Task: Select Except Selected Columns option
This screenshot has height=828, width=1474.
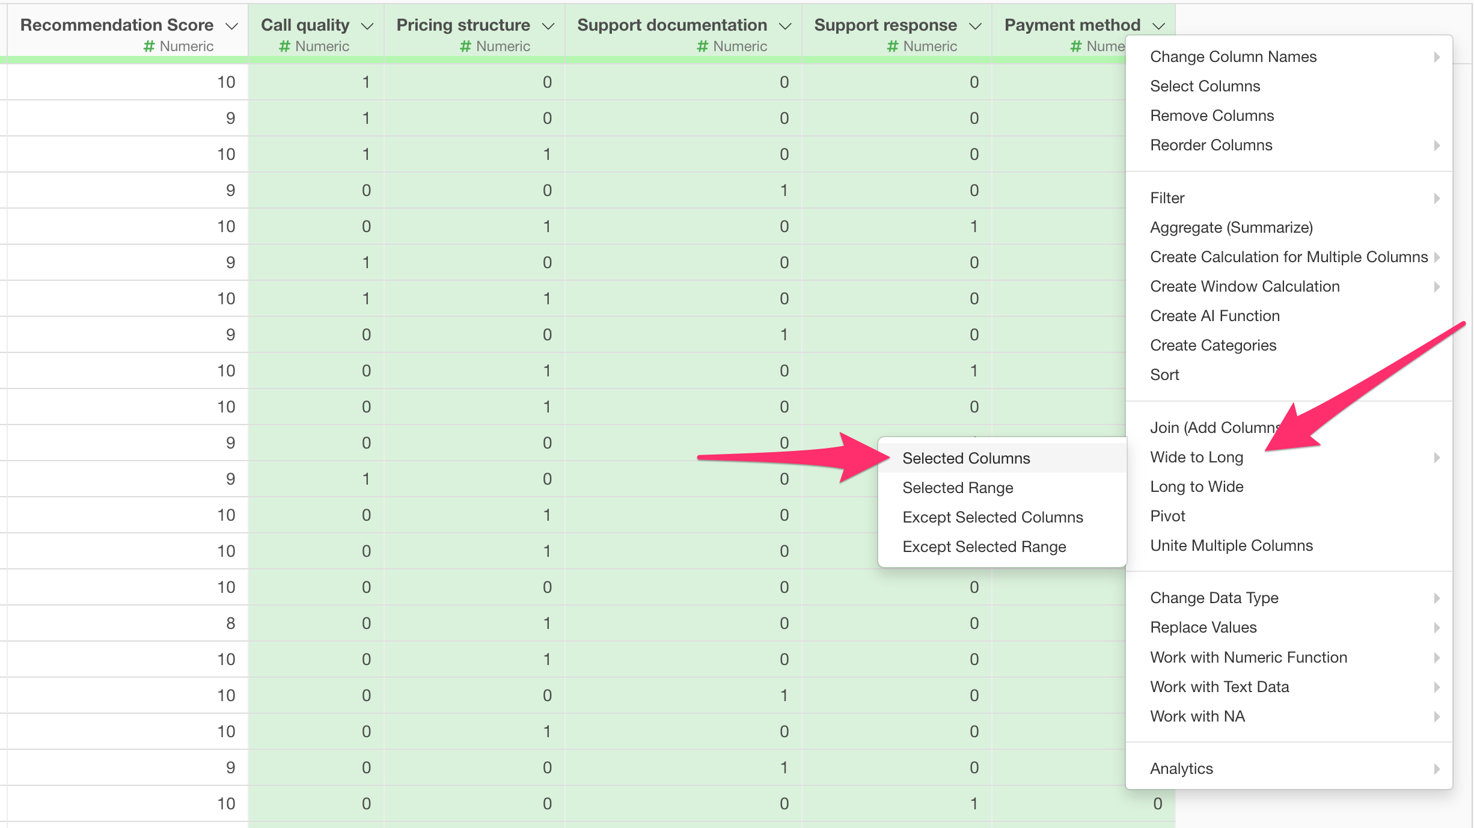Action: click(x=992, y=517)
